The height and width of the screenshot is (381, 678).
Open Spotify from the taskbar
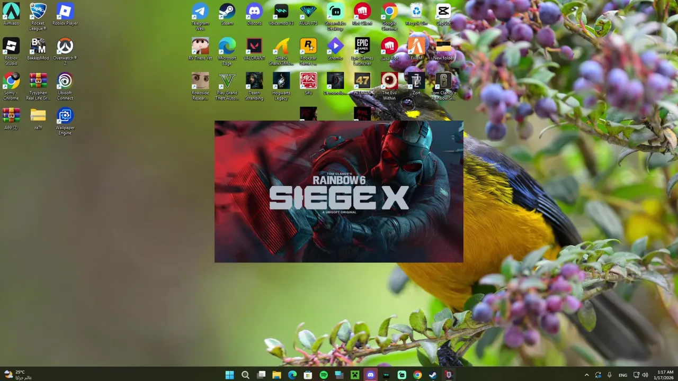(x=324, y=375)
